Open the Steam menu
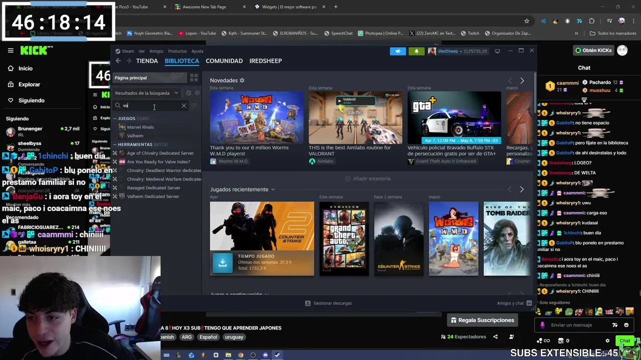The width and height of the screenshot is (641, 360). (128, 51)
